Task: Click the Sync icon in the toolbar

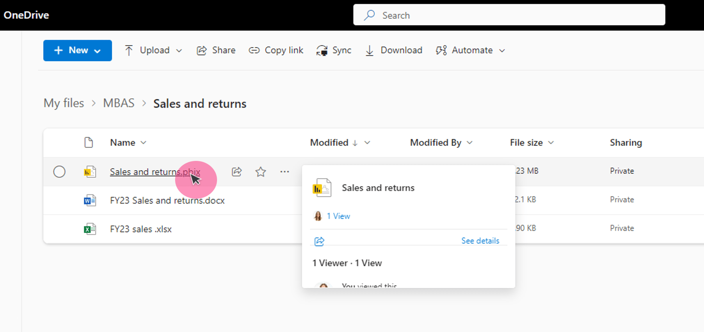Action: (x=322, y=50)
